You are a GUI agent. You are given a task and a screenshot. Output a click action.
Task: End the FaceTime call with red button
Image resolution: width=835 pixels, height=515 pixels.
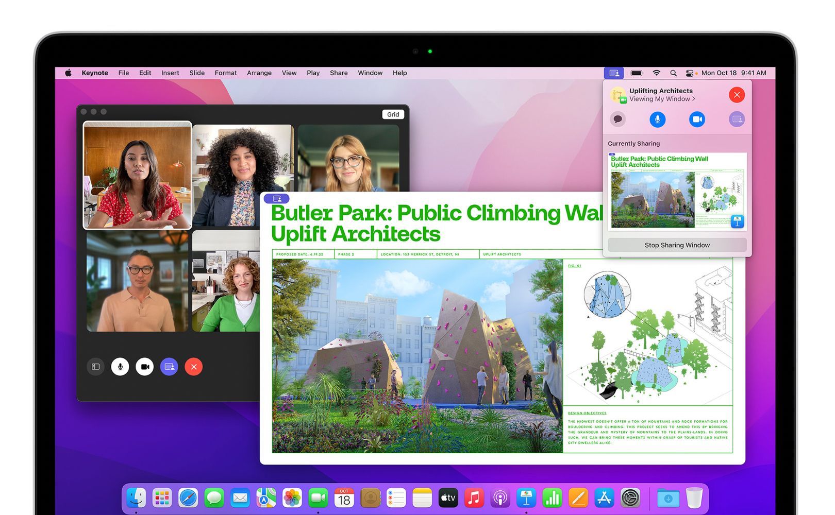click(194, 367)
